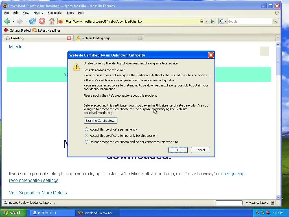Click the padlock icon in address bar
The width and height of the screenshot is (289, 217).
(202, 21)
